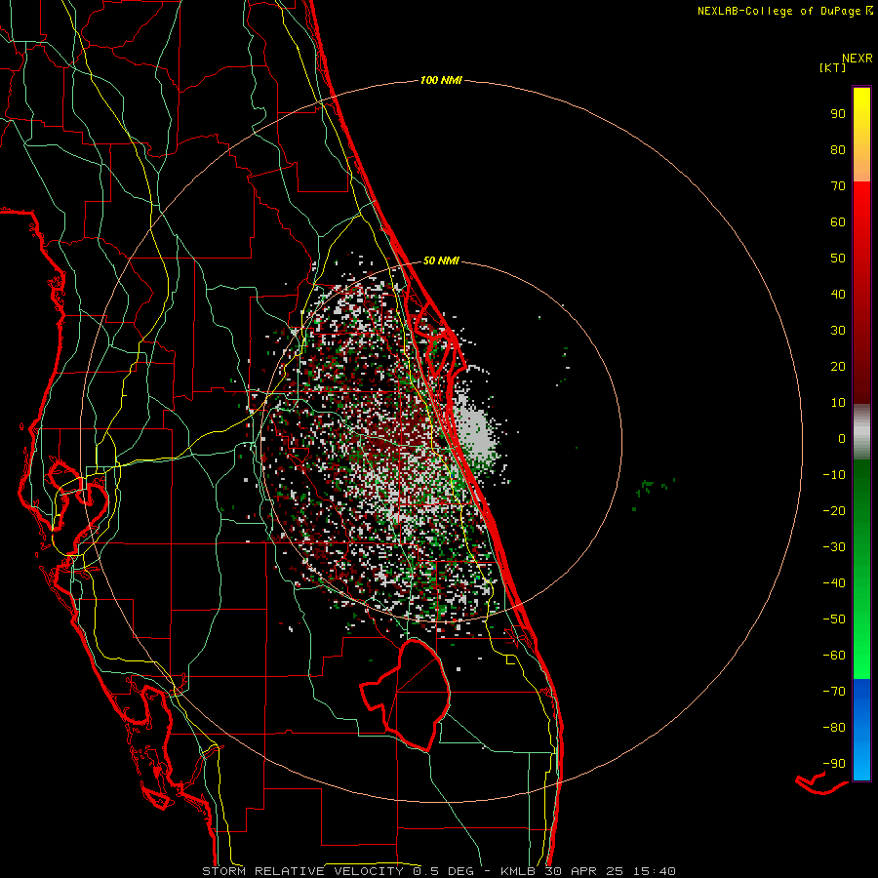
Task: Click the 80 value on velocity scale
Action: (x=838, y=150)
